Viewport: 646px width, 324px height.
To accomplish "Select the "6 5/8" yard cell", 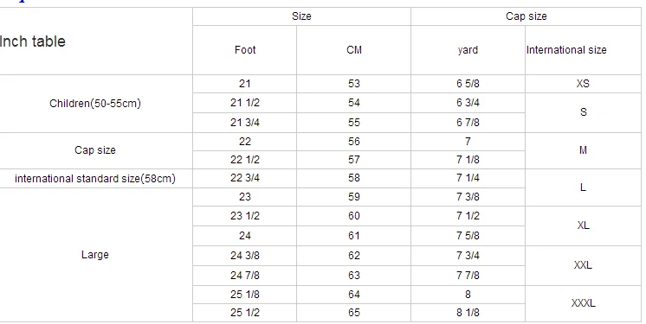I will [x=468, y=84].
